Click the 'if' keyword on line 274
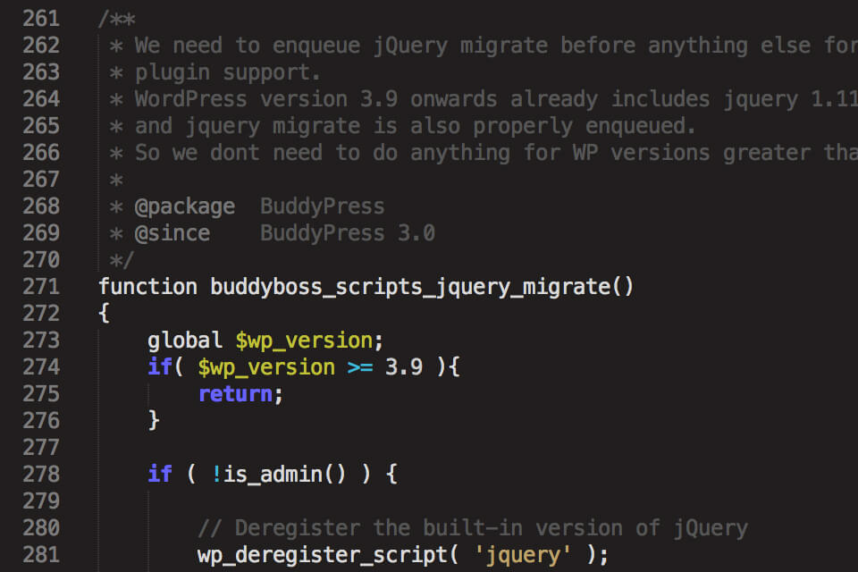 [160, 366]
